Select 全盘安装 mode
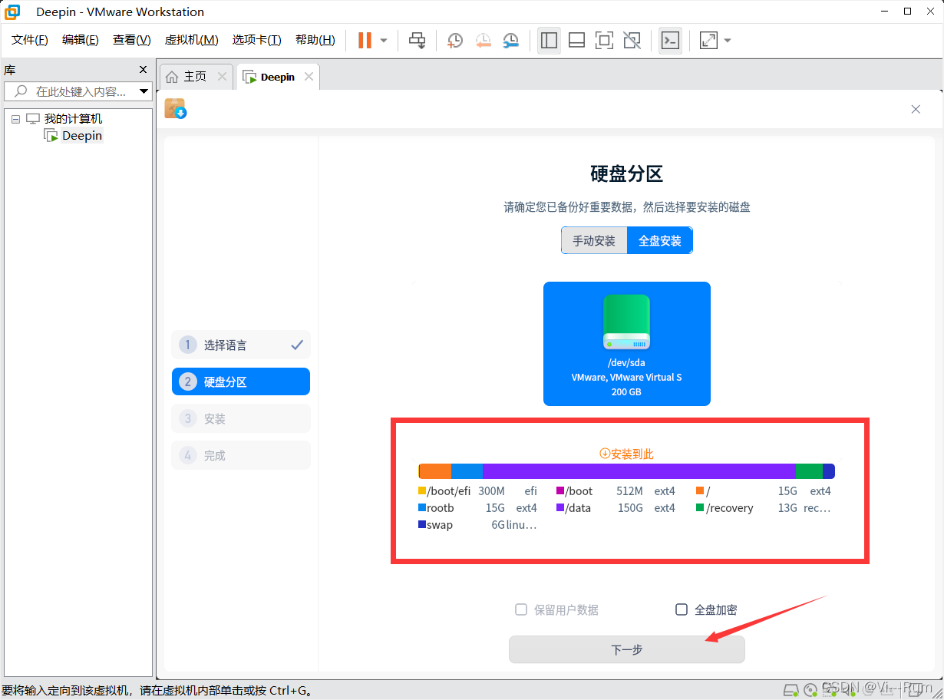Screen dimensions: 944x700 pyautogui.click(x=660, y=240)
